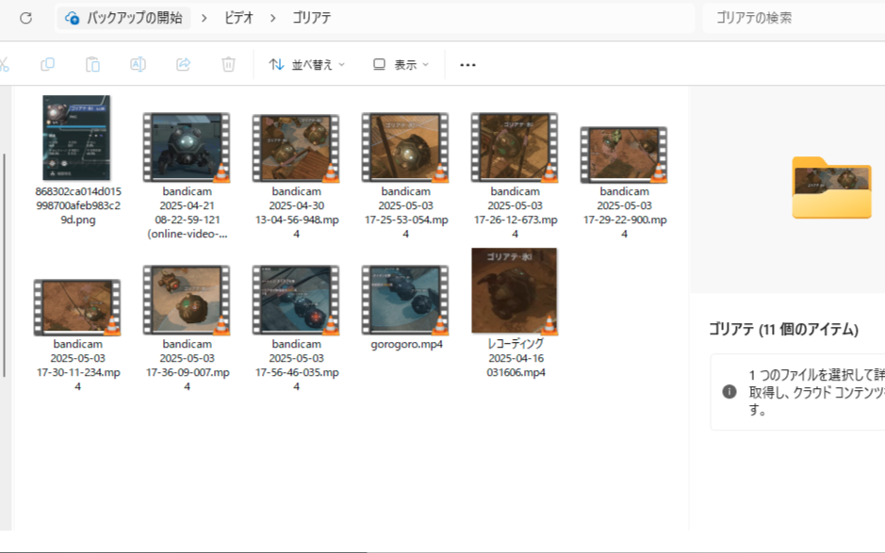
Task: Select bandicam 2025-05-03 17-25-53-054 video thumbnail
Action: point(405,147)
